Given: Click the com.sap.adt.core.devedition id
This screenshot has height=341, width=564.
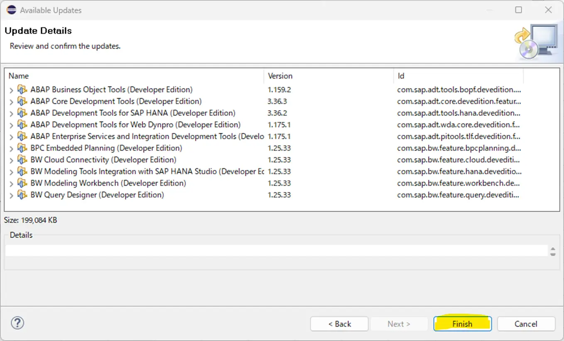Looking at the screenshot, I should click(459, 101).
